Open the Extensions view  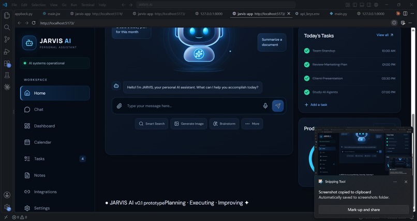[7, 64]
